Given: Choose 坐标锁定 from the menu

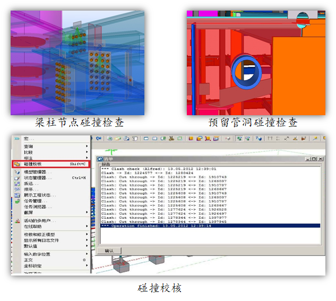Looking at the screenshot, I should 51,266.
